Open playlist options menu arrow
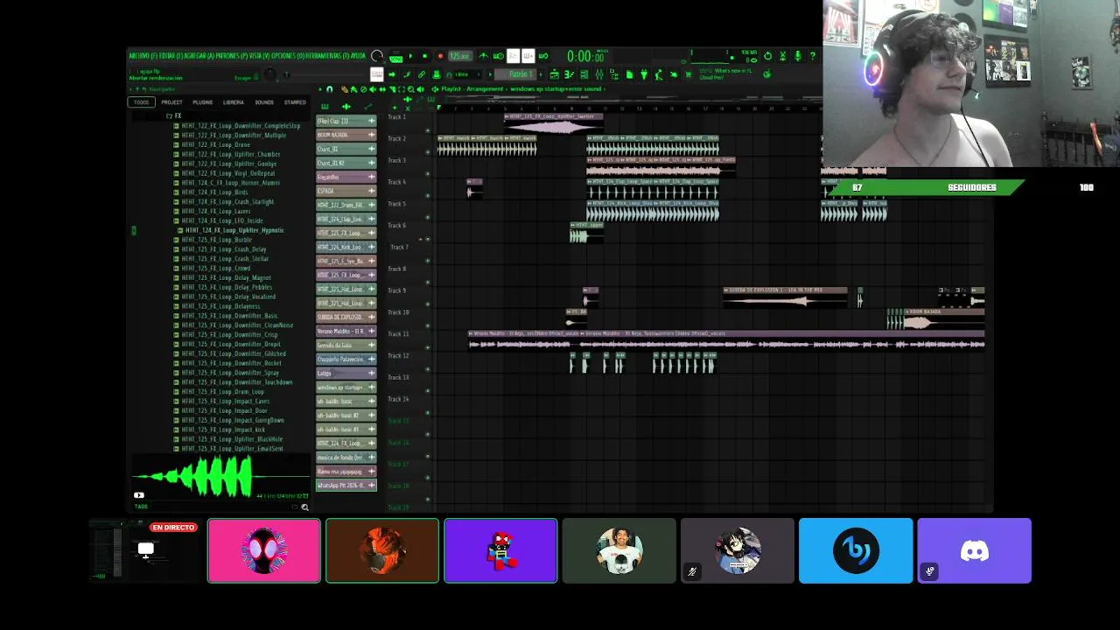This screenshot has height=630, width=1120. (319, 89)
